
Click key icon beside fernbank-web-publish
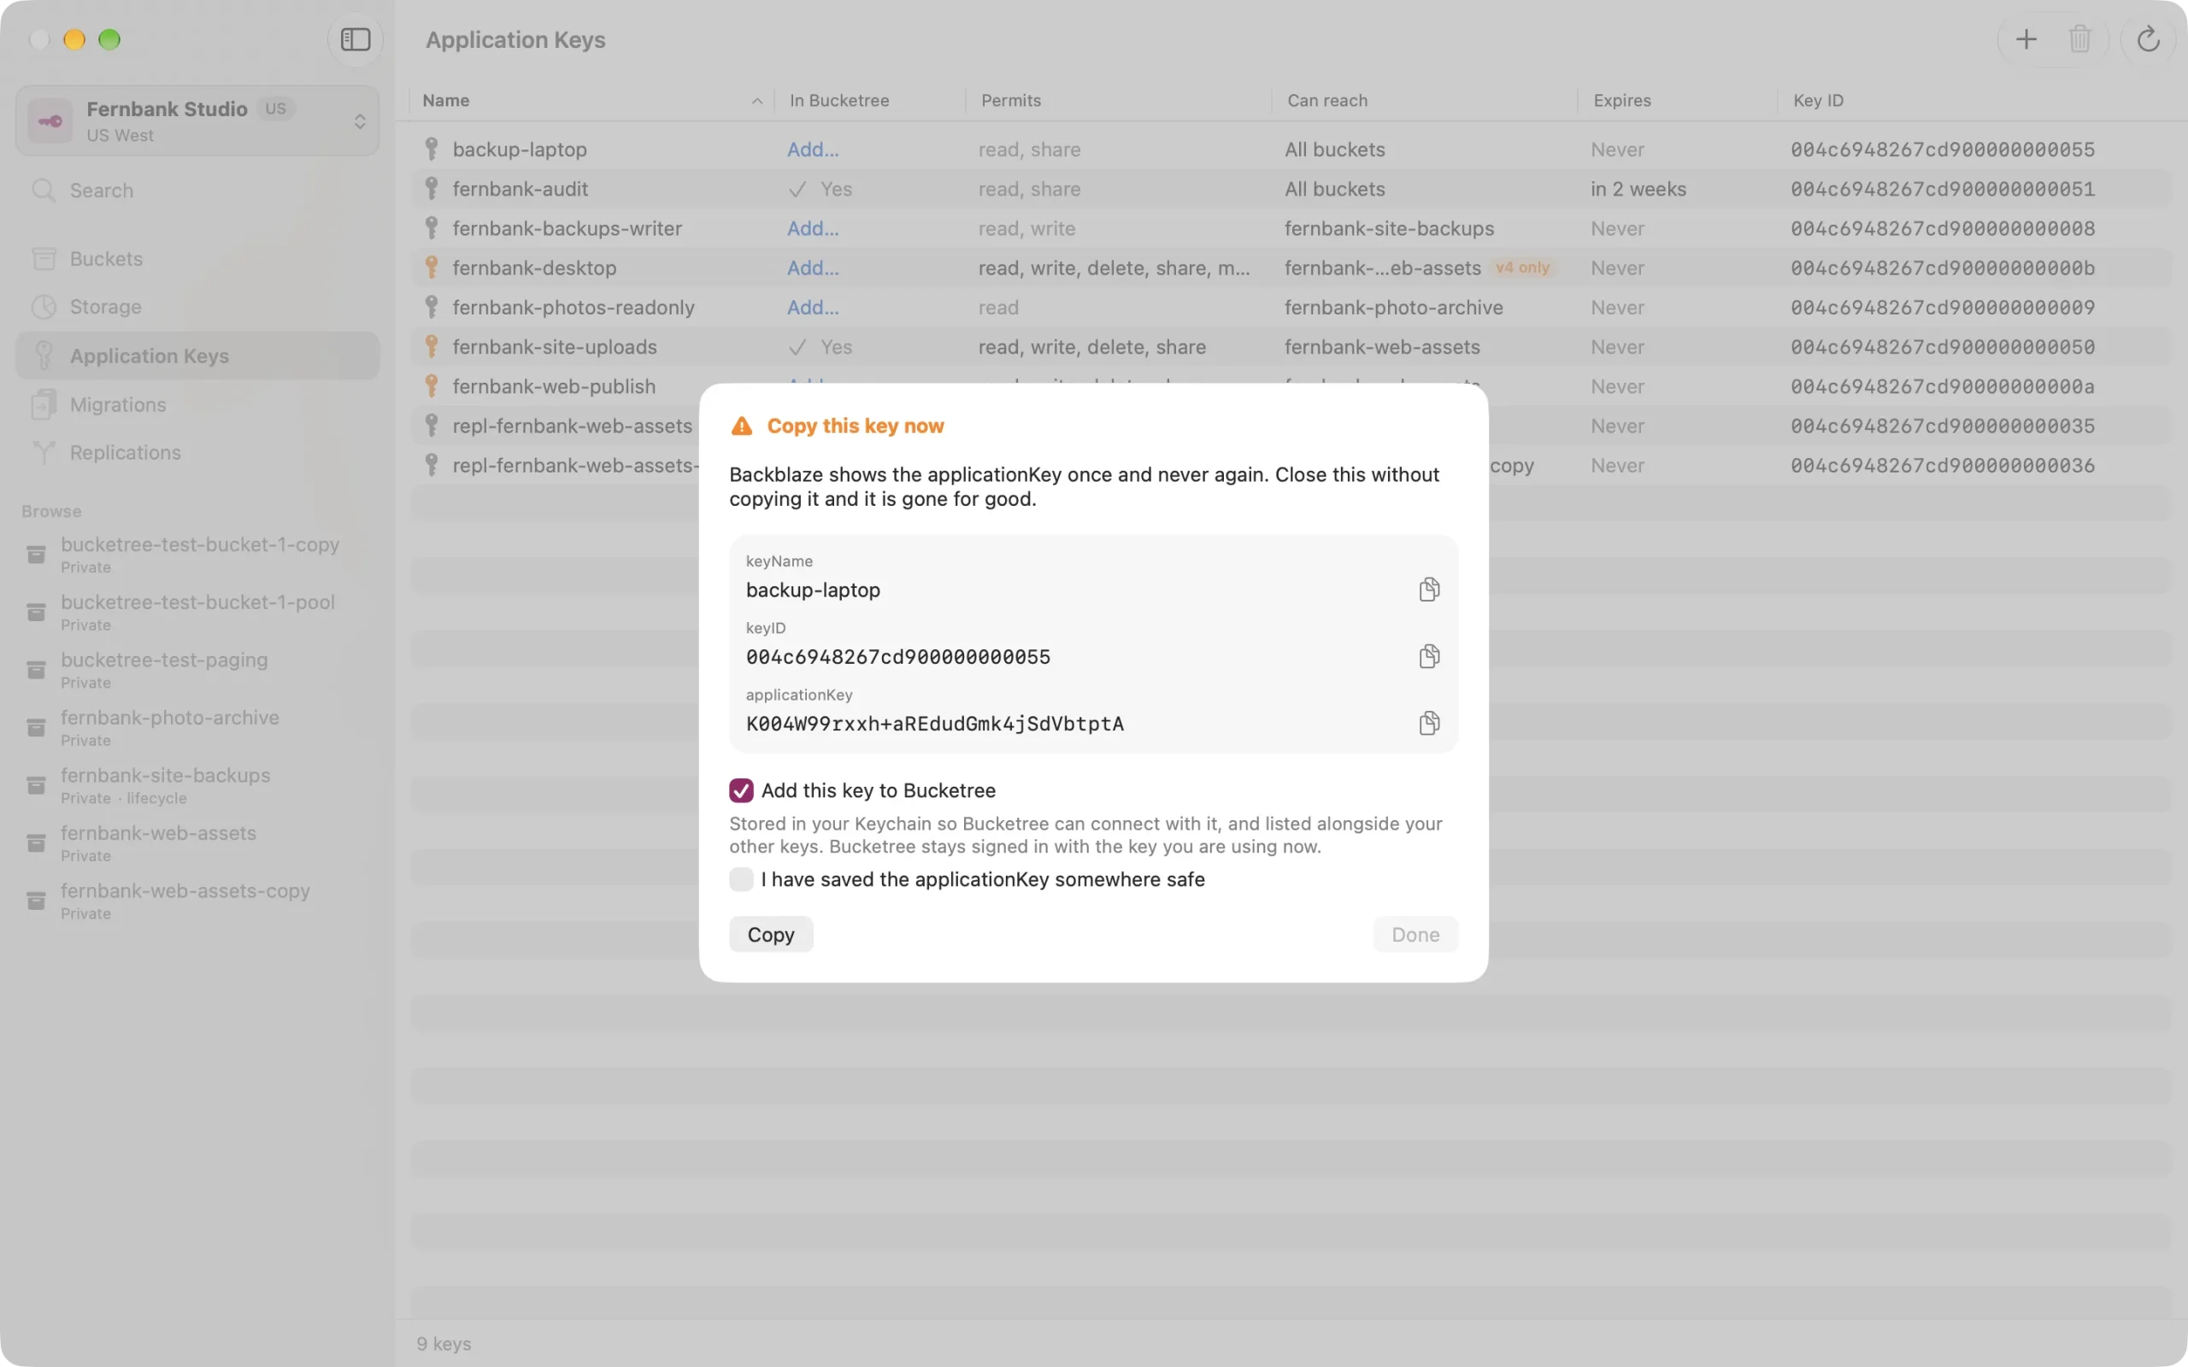[432, 386]
